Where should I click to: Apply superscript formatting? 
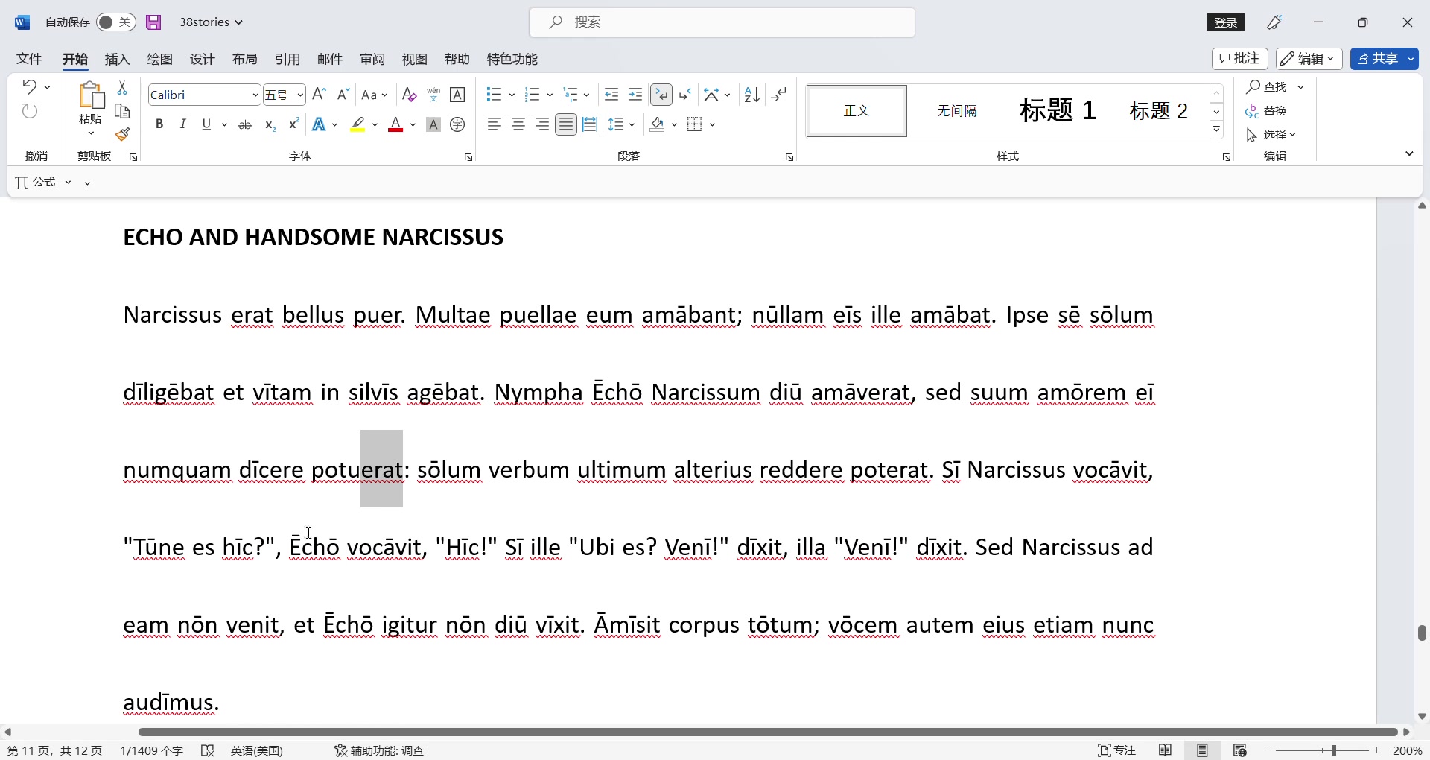click(x=293, y=124)
